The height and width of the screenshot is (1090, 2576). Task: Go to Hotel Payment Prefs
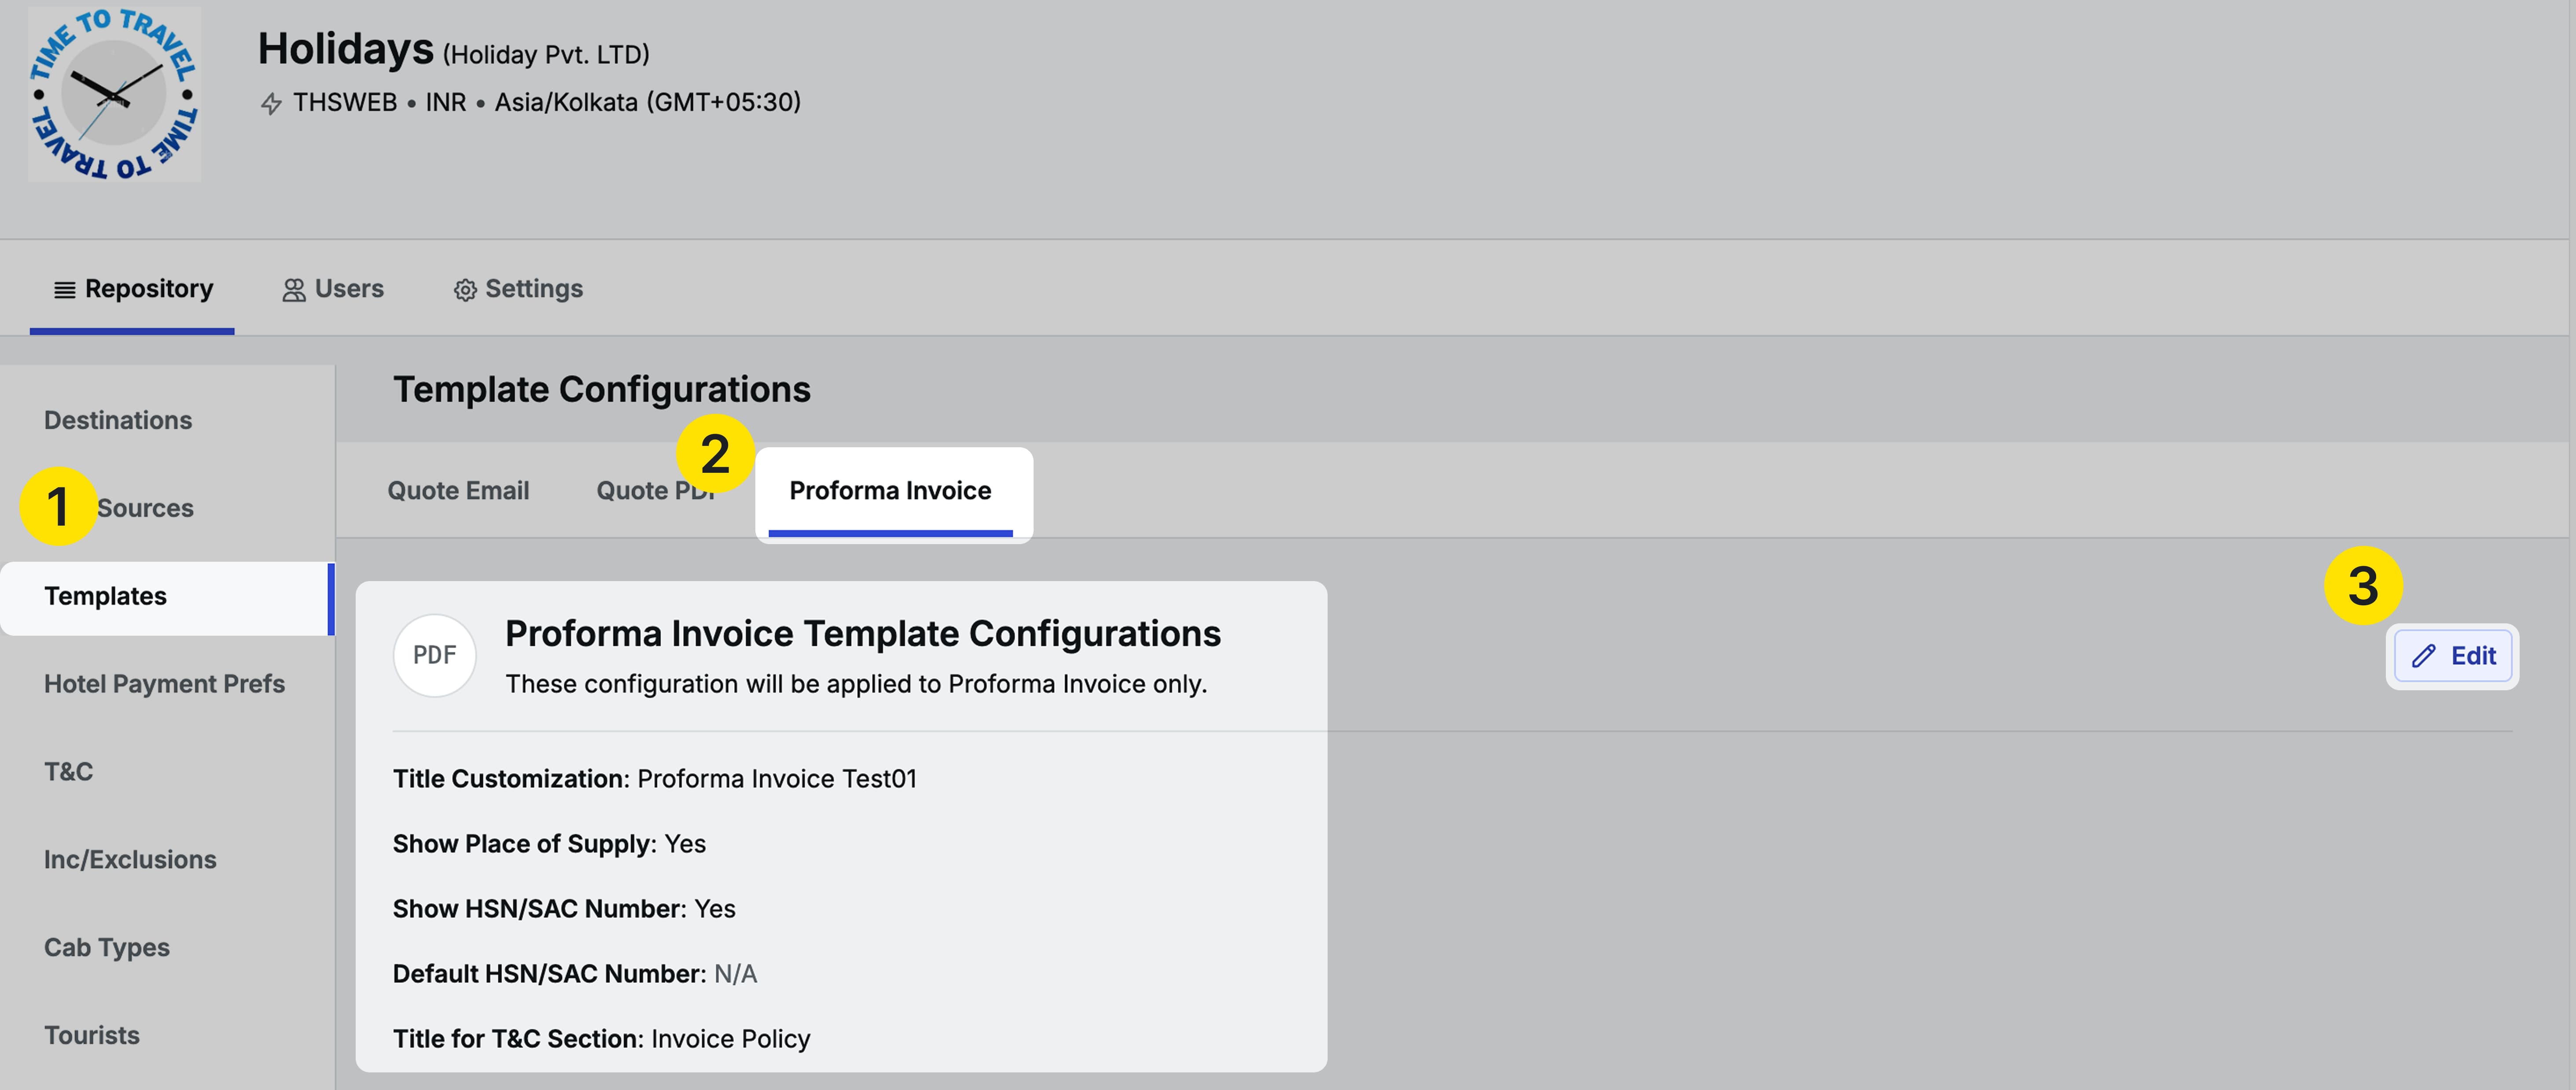pos(164,684)
